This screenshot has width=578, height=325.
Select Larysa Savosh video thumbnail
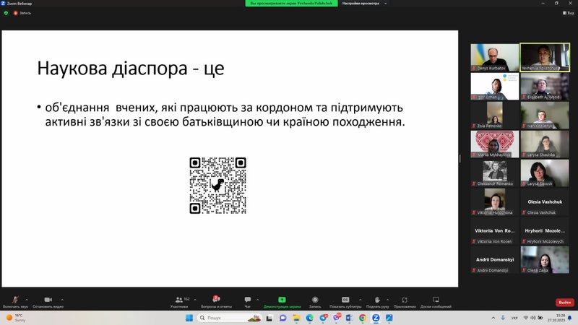pyautogui.click(x=545, y=173)
